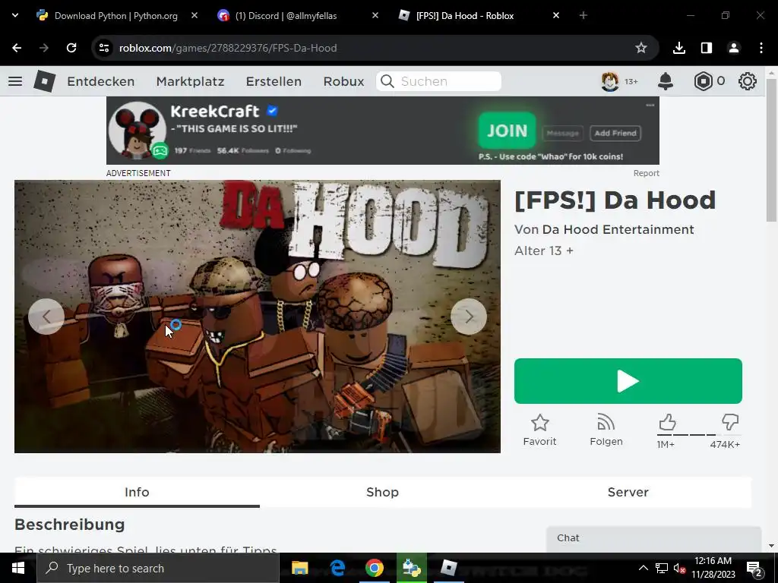
Task: Add game to favorites with star icon
Action: pos(540,423)
